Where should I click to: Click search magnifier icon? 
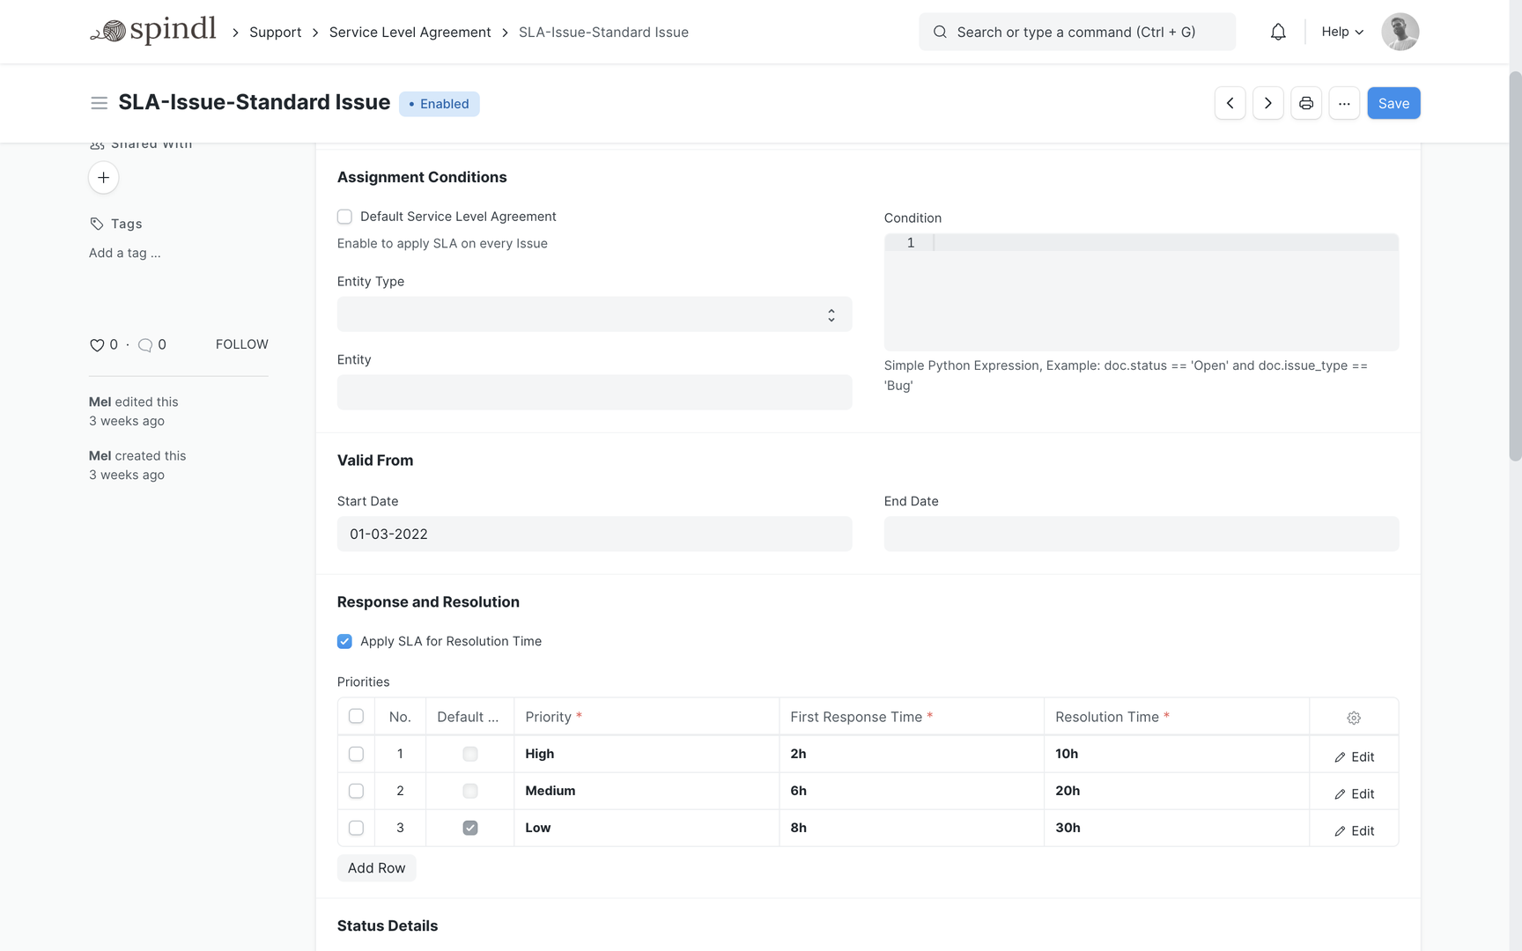tap(940, 32)
